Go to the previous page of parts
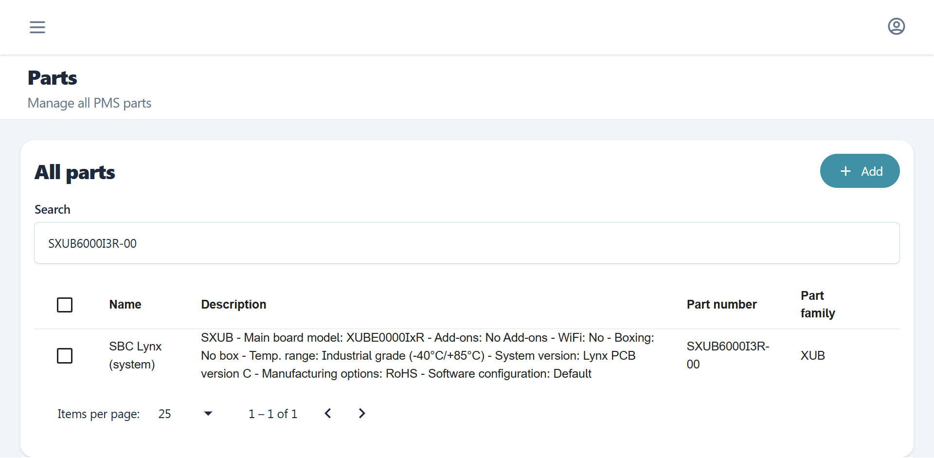The width and height of the screenshot is (934, 458). coord(328,414)
